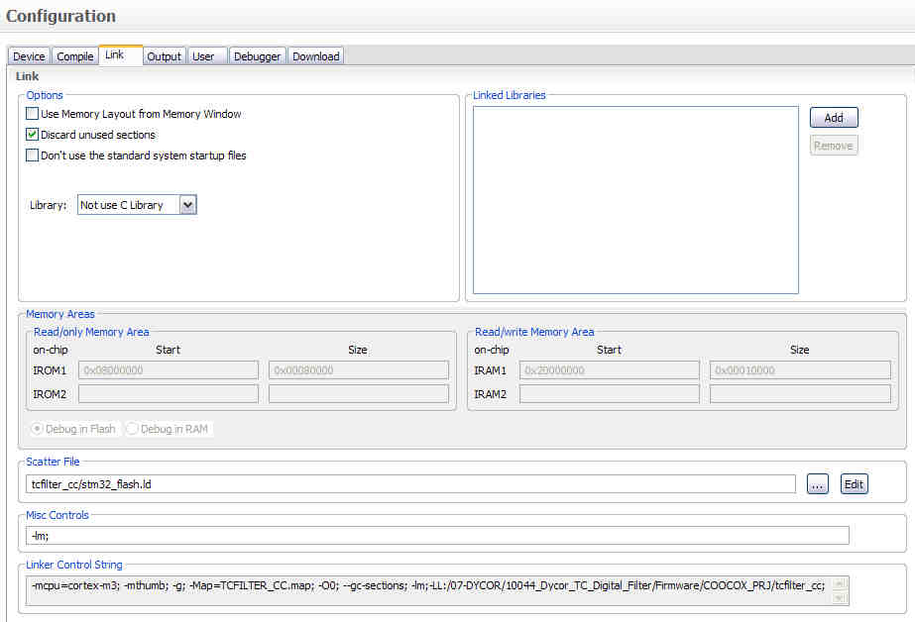915x622 pixels.
Task: Switch to the Device tab
Action: point(28,55)
